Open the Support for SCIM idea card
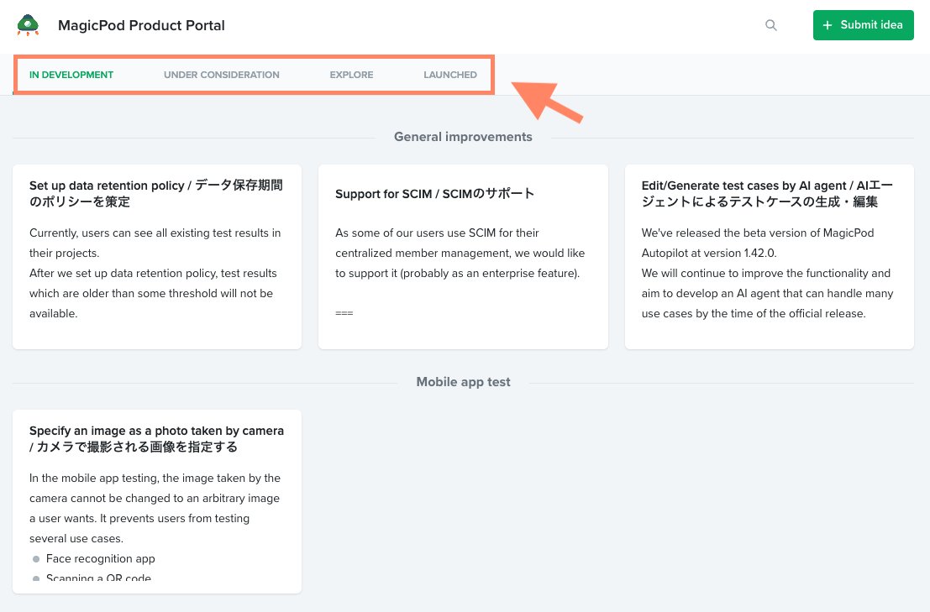 [x=463, y=256]
